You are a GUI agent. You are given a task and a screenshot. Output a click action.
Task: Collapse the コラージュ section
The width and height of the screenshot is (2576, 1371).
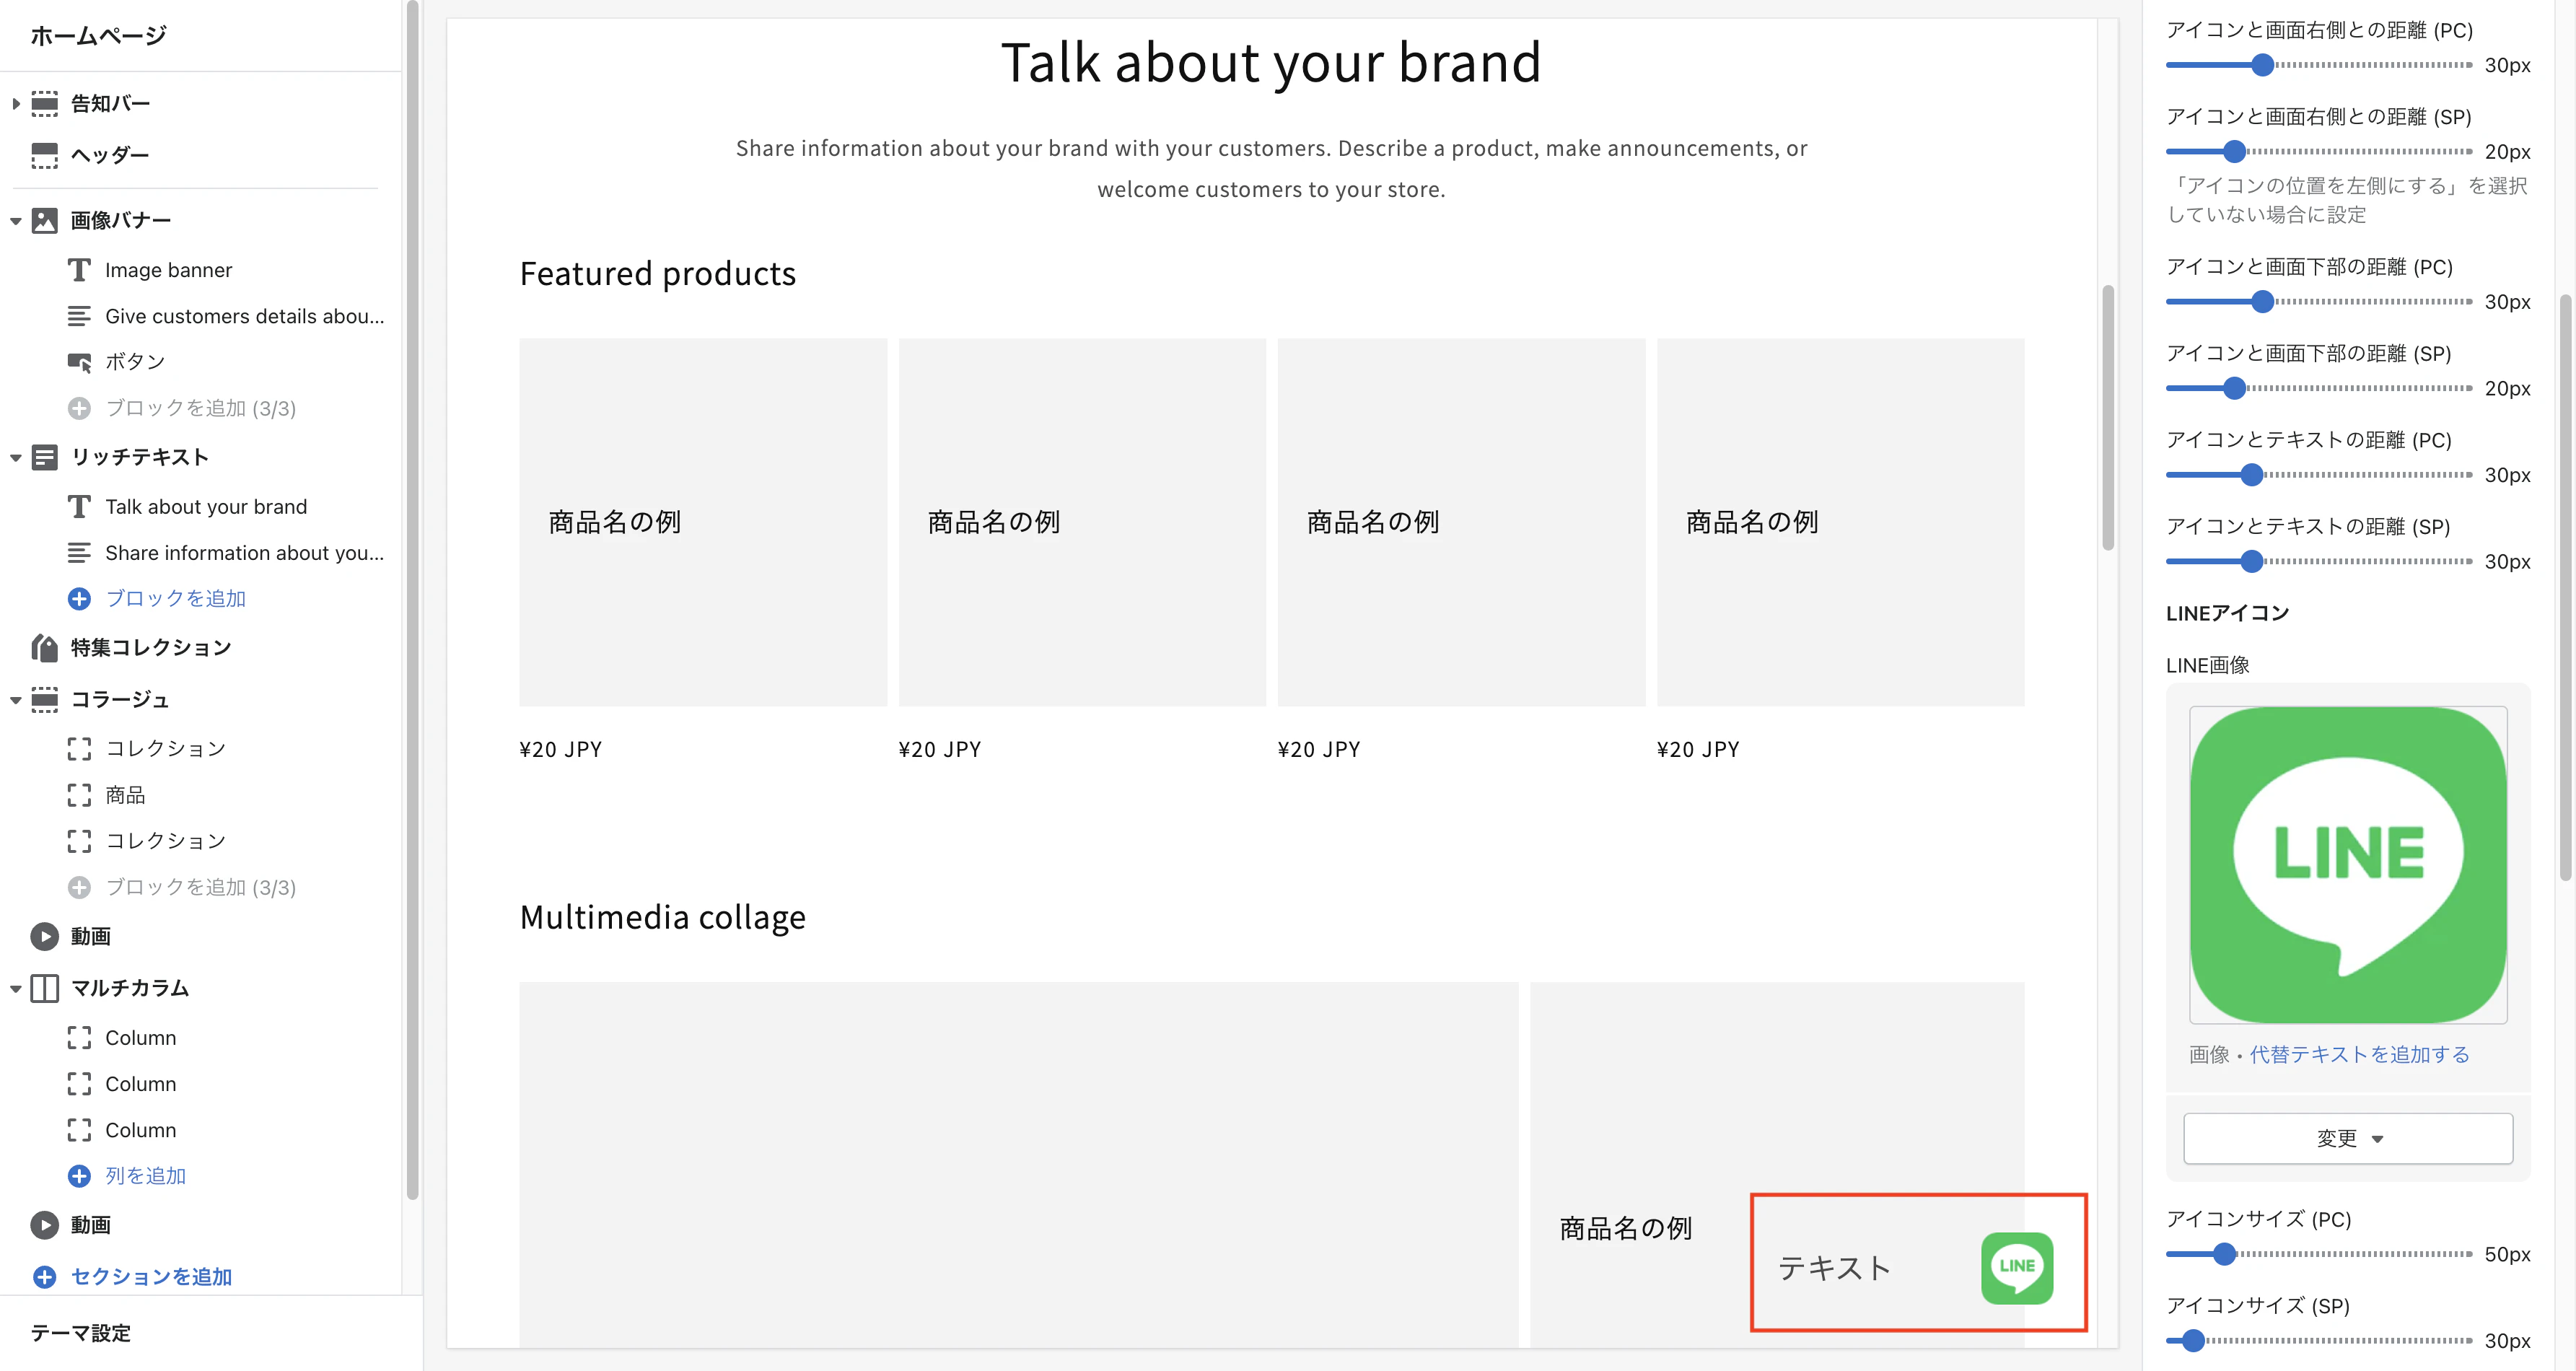click(x=16, y=700)
